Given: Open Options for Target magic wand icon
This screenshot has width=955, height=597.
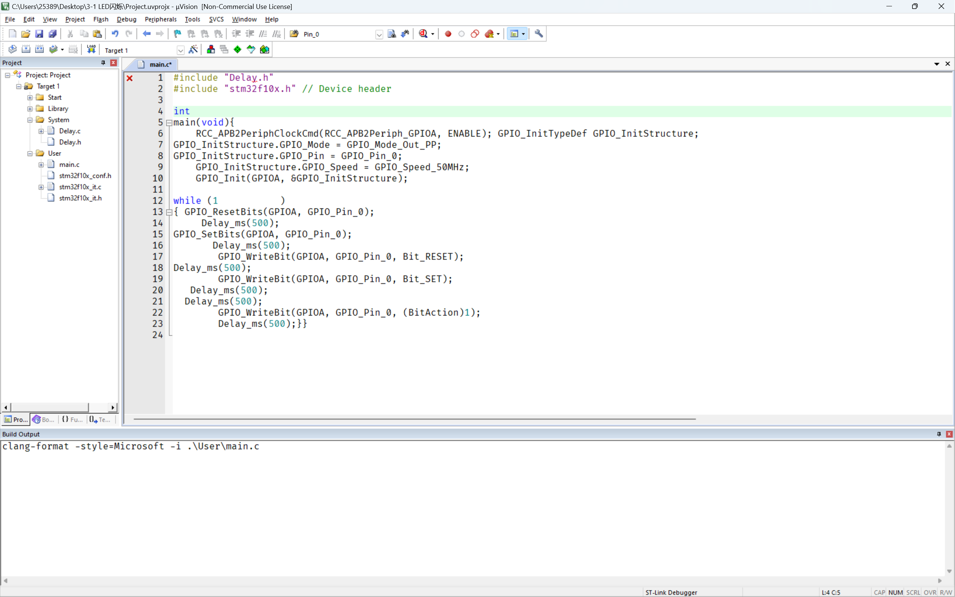Looking at the screenshot, I should [193, 49].
